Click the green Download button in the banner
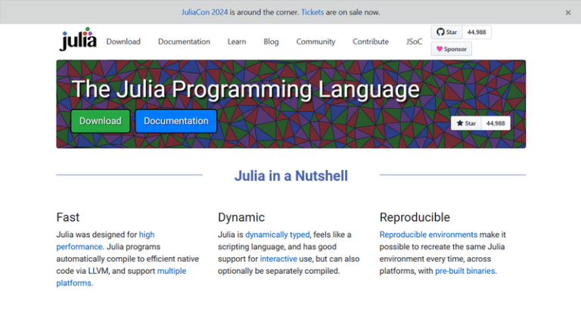Image resolution: width=581 pixels, height=311 pixels. click(101, 121)
